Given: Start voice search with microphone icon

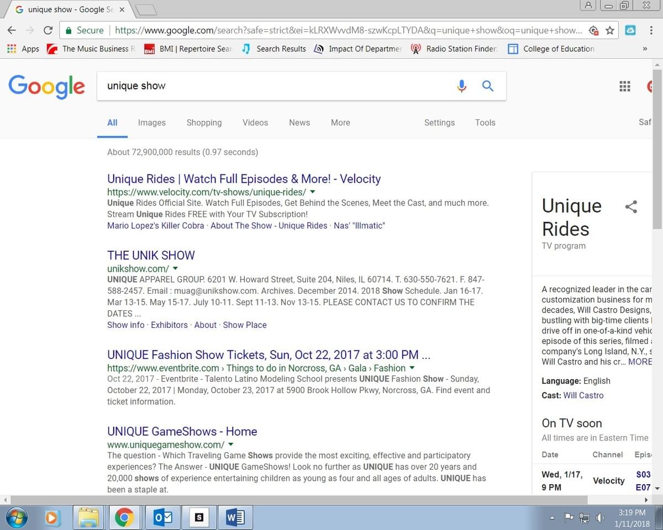Looking at the screenshot, I should [x=462, y=86].
